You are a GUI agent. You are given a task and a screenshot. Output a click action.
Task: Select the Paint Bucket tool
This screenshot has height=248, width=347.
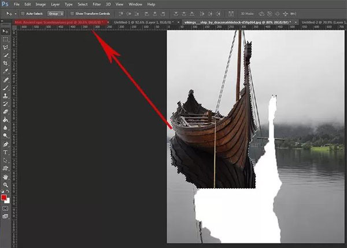pos(5,120)
